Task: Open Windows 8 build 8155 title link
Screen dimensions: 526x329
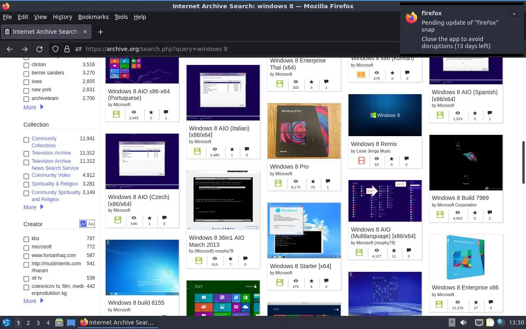Action: pos(136,303)
